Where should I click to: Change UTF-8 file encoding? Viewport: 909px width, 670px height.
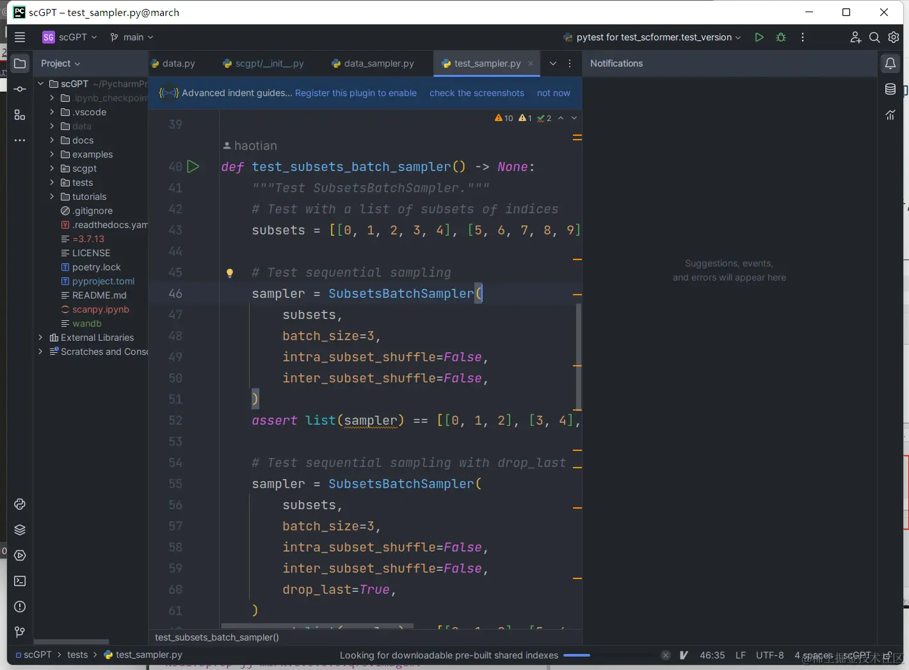[770, 655]
